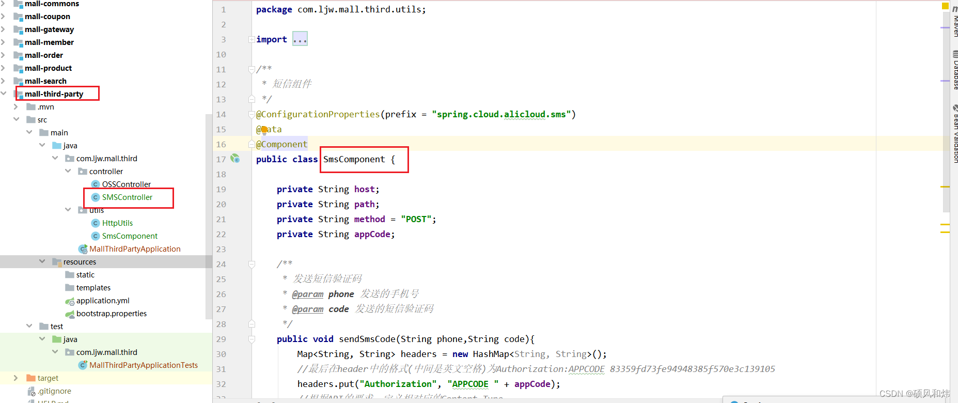Select the mall-third-party module

(x=54, y=94)
